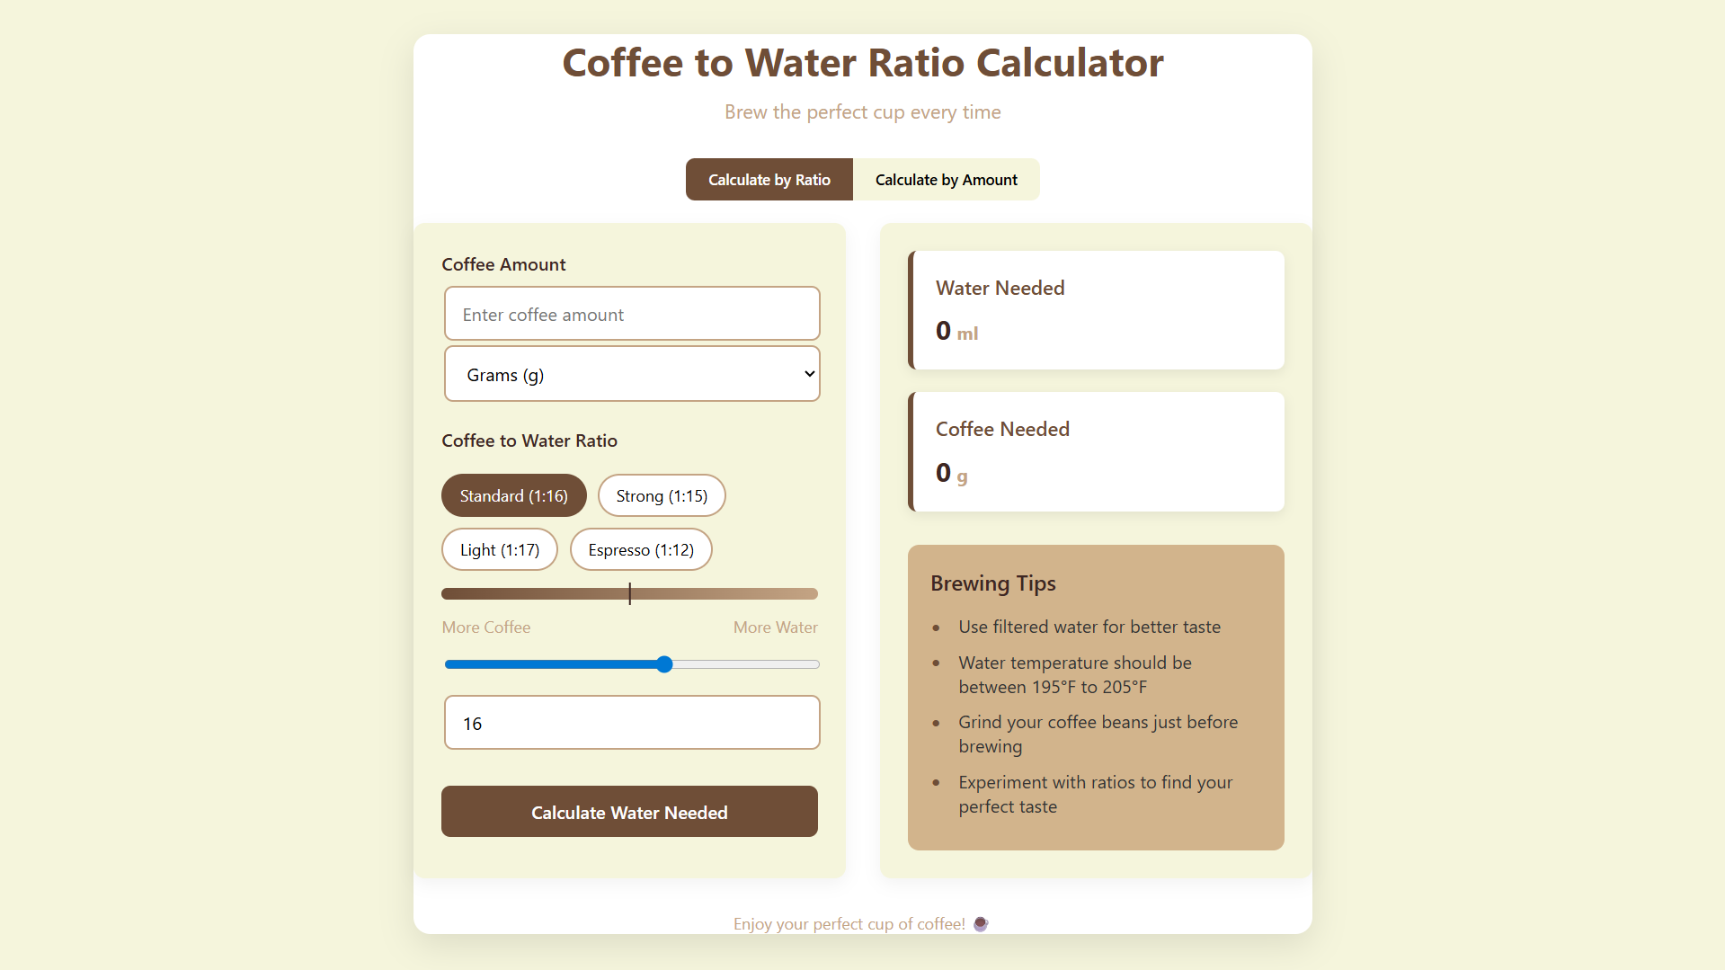
Task: Choose the Light (1:17) ratio preset
Action: [x=500, y=549]
